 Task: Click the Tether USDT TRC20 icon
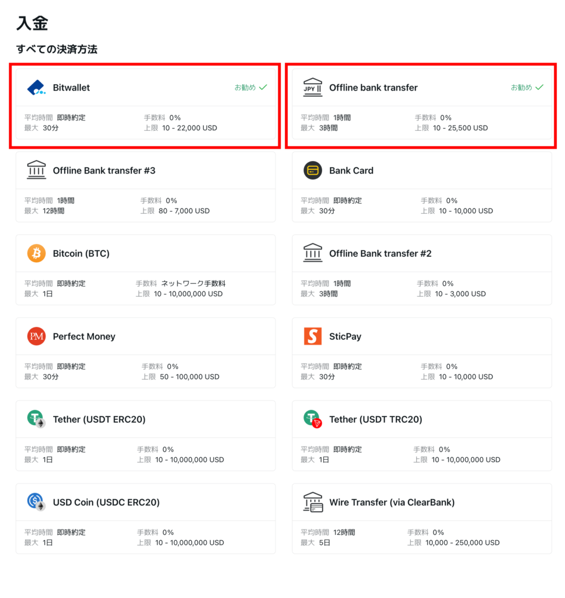pyautogui.click(x=313, y=419)
